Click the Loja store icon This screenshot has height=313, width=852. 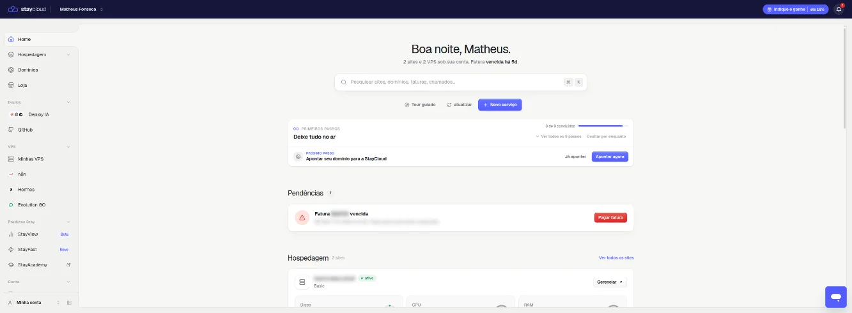click(11, 85)
